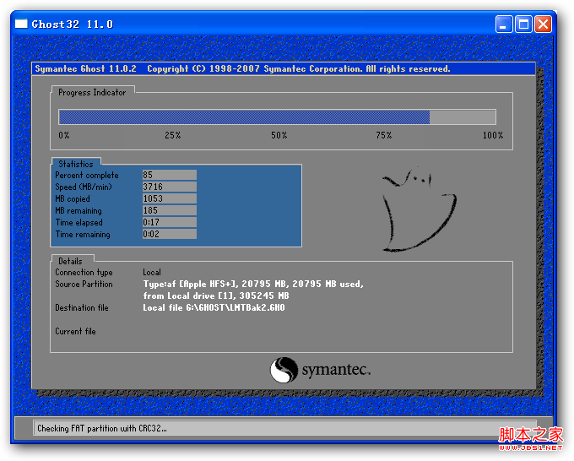Screen dimensions: 574x461
Task: Close the Ghost32 11.0 window
Action: coord(544,24)
